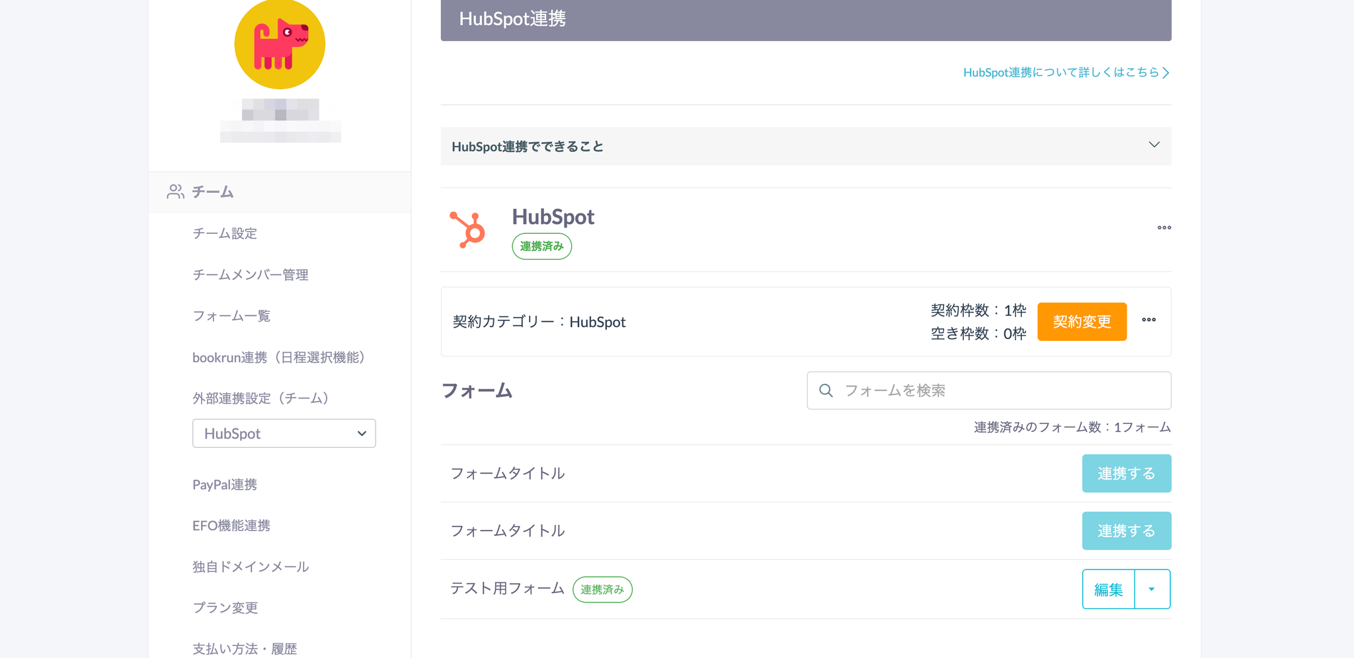Click the HubSpot sprocket logo icon
The height and width of the screenshot is (658, 1354).
coord(467,230)
